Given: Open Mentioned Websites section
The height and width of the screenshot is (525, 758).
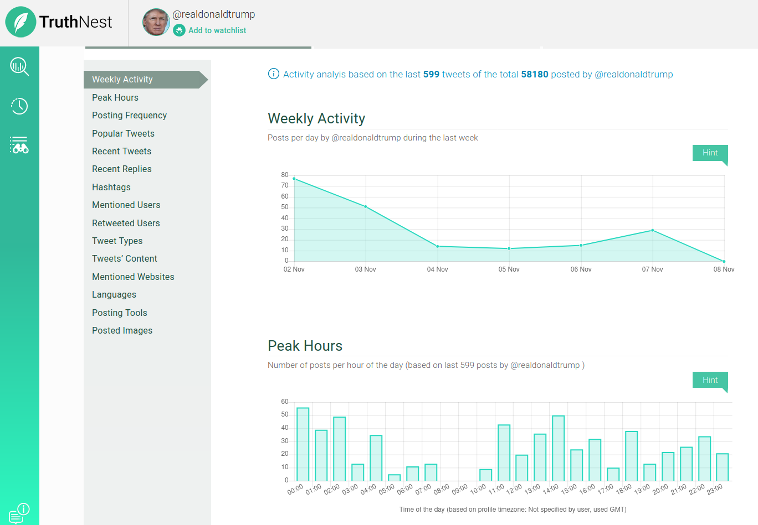Looking at the screenshot, I should 133,277.
